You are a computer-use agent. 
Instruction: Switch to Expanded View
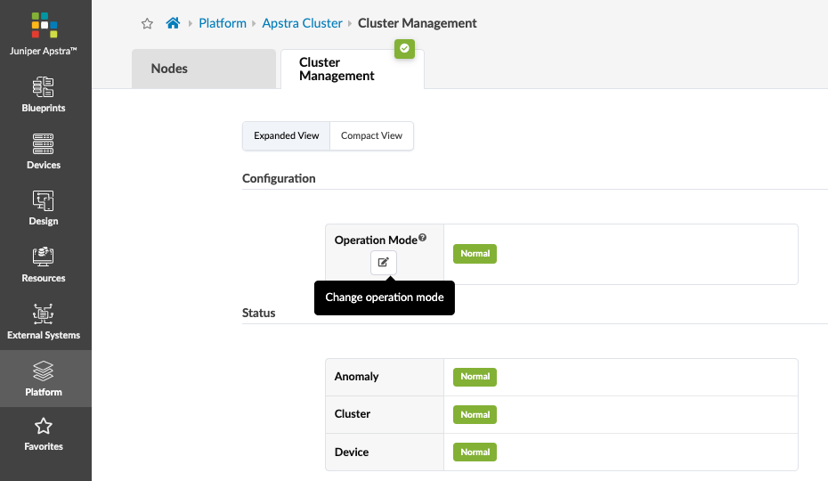coord(287,136)
